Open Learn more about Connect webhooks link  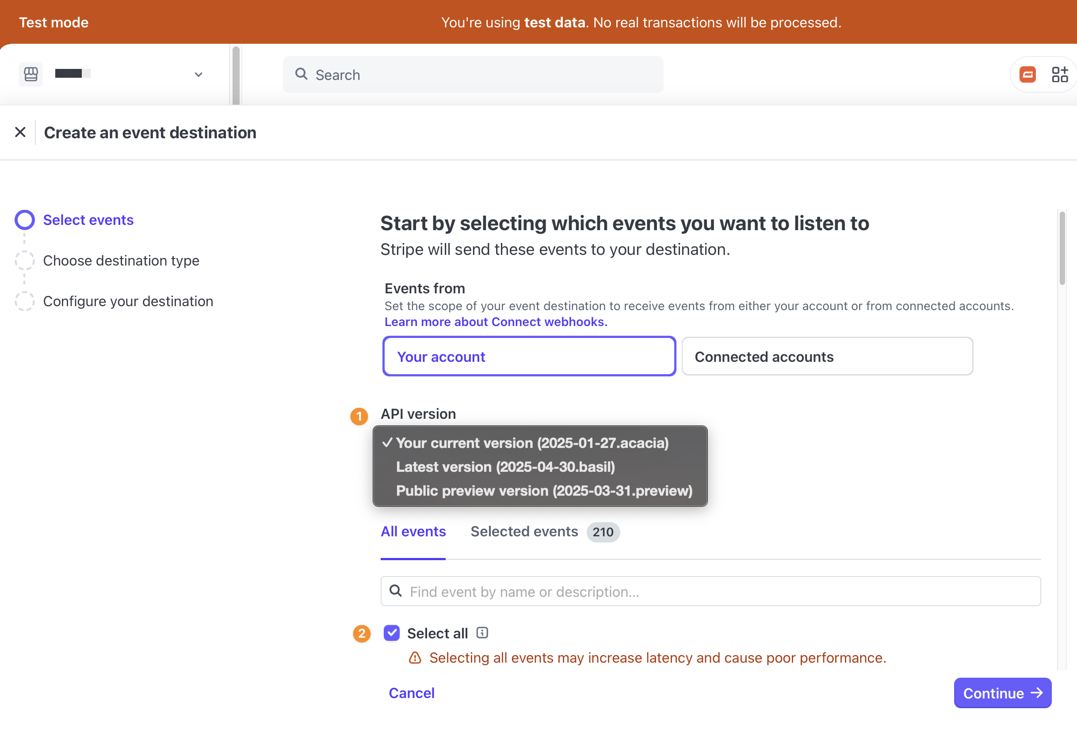(496, 322)
